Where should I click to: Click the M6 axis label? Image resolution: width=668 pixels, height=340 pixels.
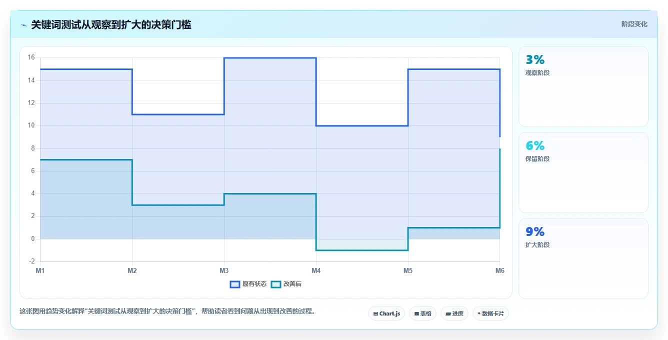(500, 270)
